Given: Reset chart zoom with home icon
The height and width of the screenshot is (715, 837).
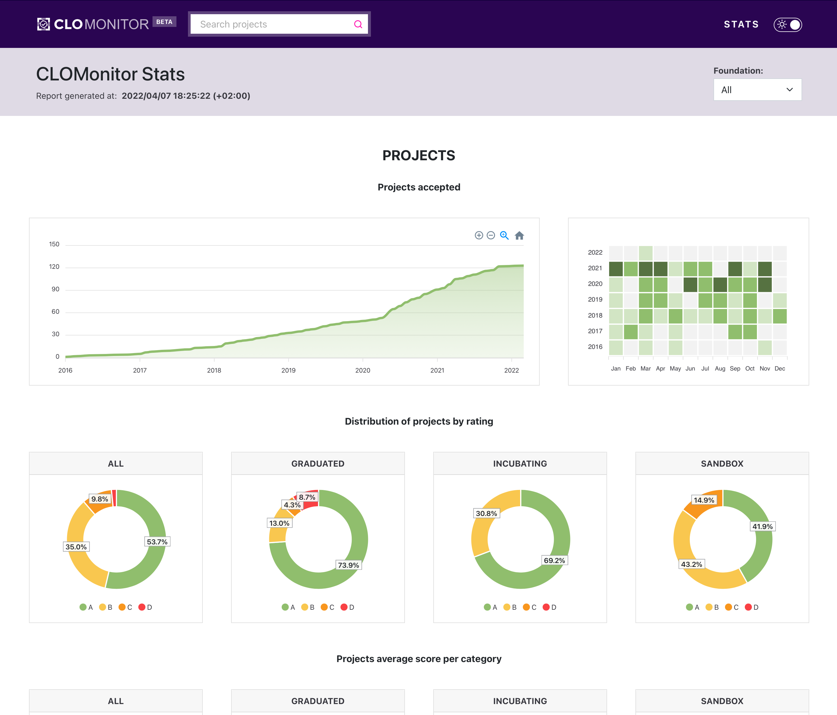Looking at the screenshot, I should pyautogui.click(x=519, y=235).
